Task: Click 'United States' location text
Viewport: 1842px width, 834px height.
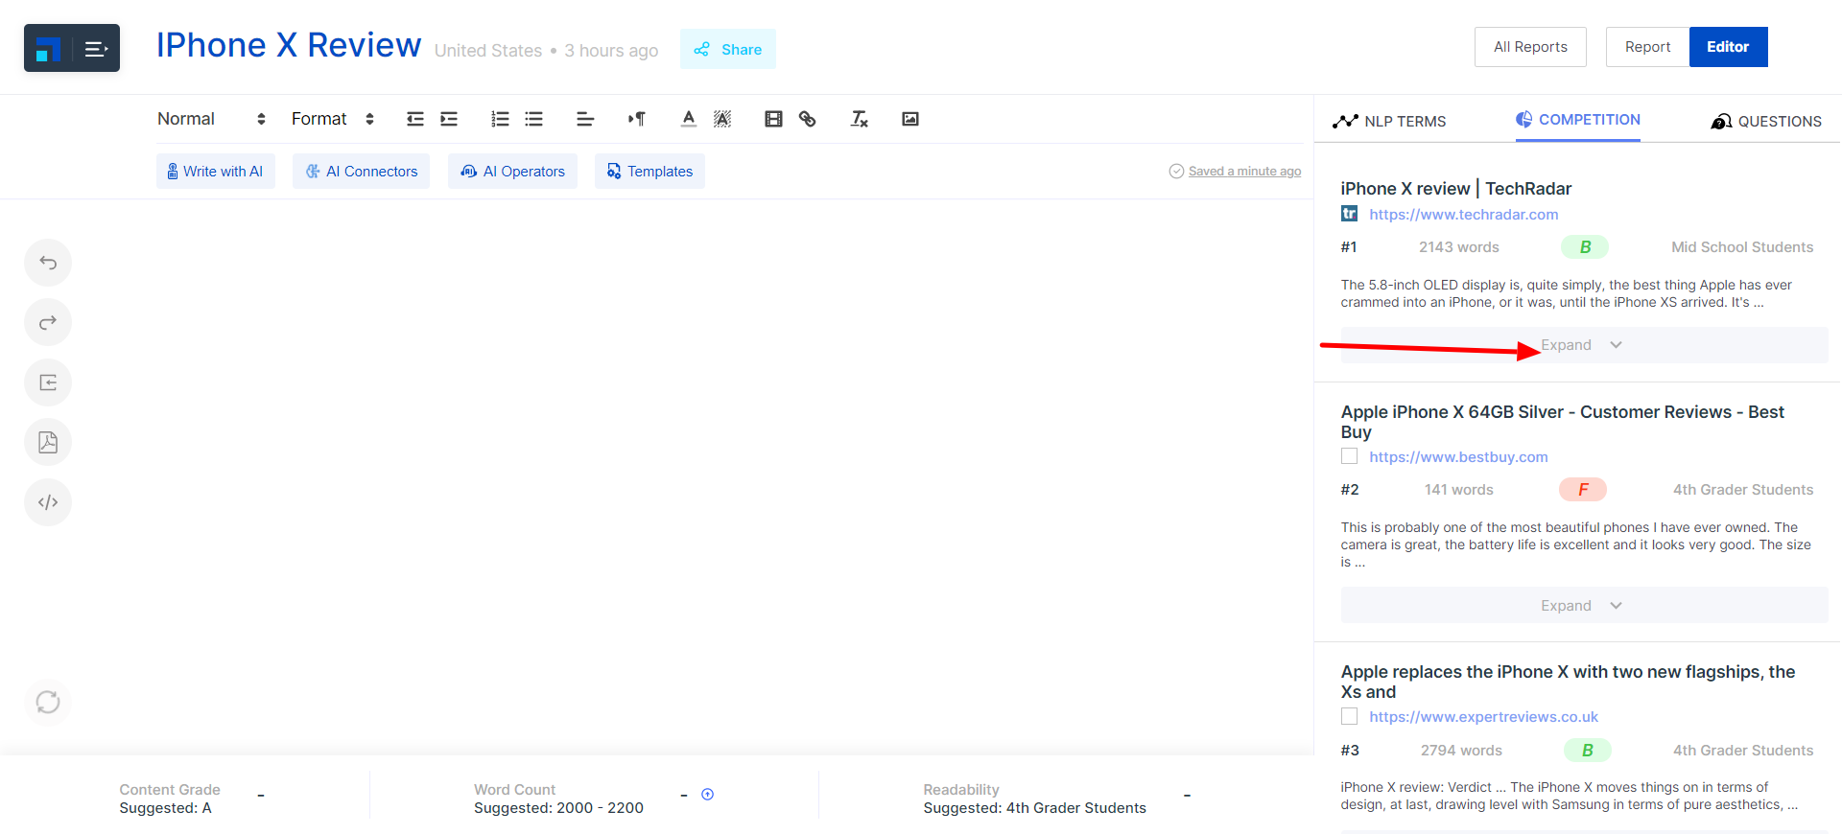Action: [x=488, y=51]
